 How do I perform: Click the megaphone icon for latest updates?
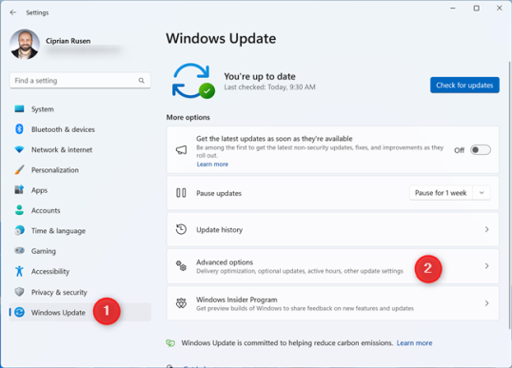(x=181, y=150)
